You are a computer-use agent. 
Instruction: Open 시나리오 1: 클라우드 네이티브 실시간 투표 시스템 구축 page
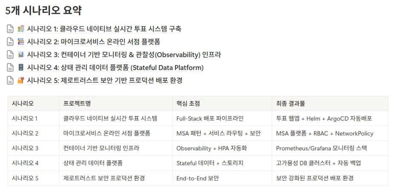pos(104,29)
